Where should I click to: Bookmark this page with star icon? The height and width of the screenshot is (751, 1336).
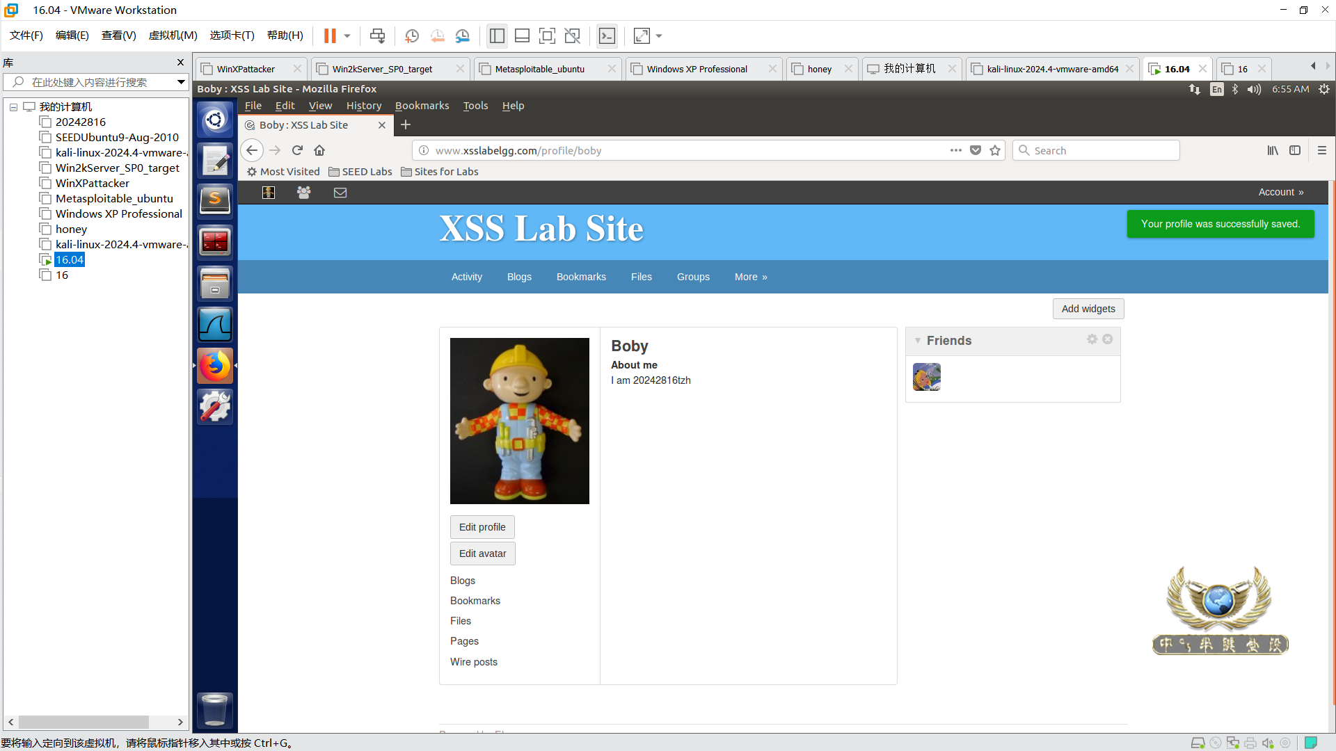click(x=995, y=150)
